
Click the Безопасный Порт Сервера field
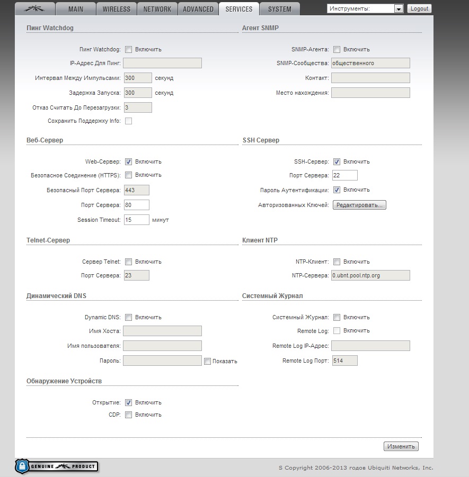[x=136, y=190]
